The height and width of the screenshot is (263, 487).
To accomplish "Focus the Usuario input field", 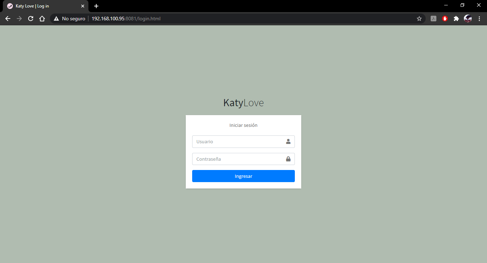I will pos(243,141).
